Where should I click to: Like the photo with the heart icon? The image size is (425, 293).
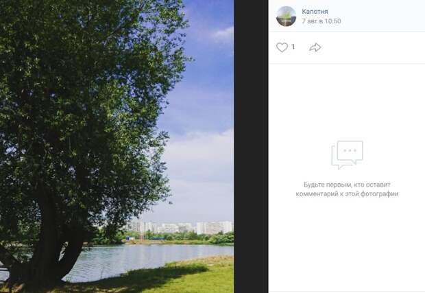click(282, 47)
